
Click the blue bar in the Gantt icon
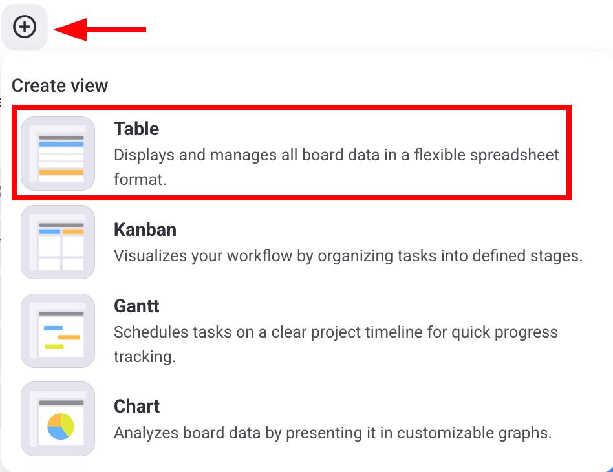(53, 328)
